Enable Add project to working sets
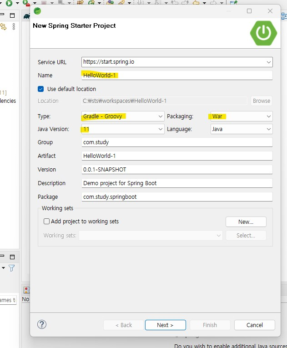The height and width of the screenshot is (348, 287). 46,221
